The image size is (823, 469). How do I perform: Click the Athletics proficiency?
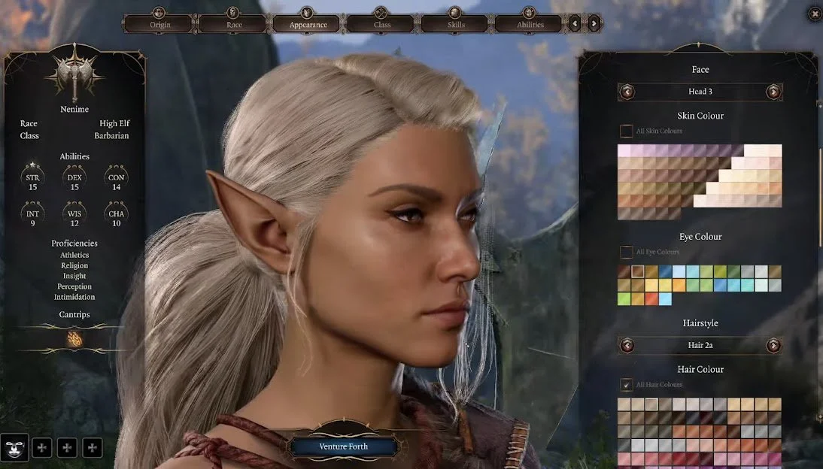[x=74, y=255]
